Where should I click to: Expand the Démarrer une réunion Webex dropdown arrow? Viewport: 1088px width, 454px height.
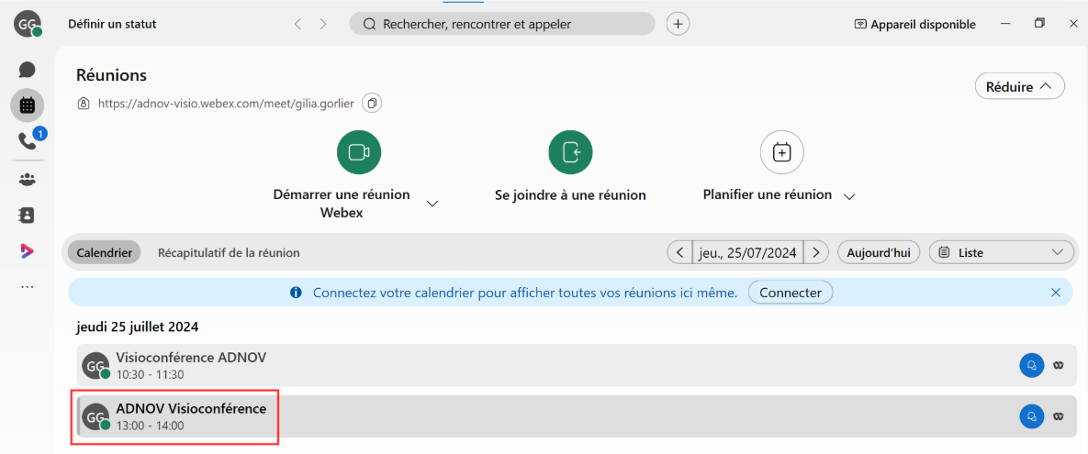click(432, 204)
